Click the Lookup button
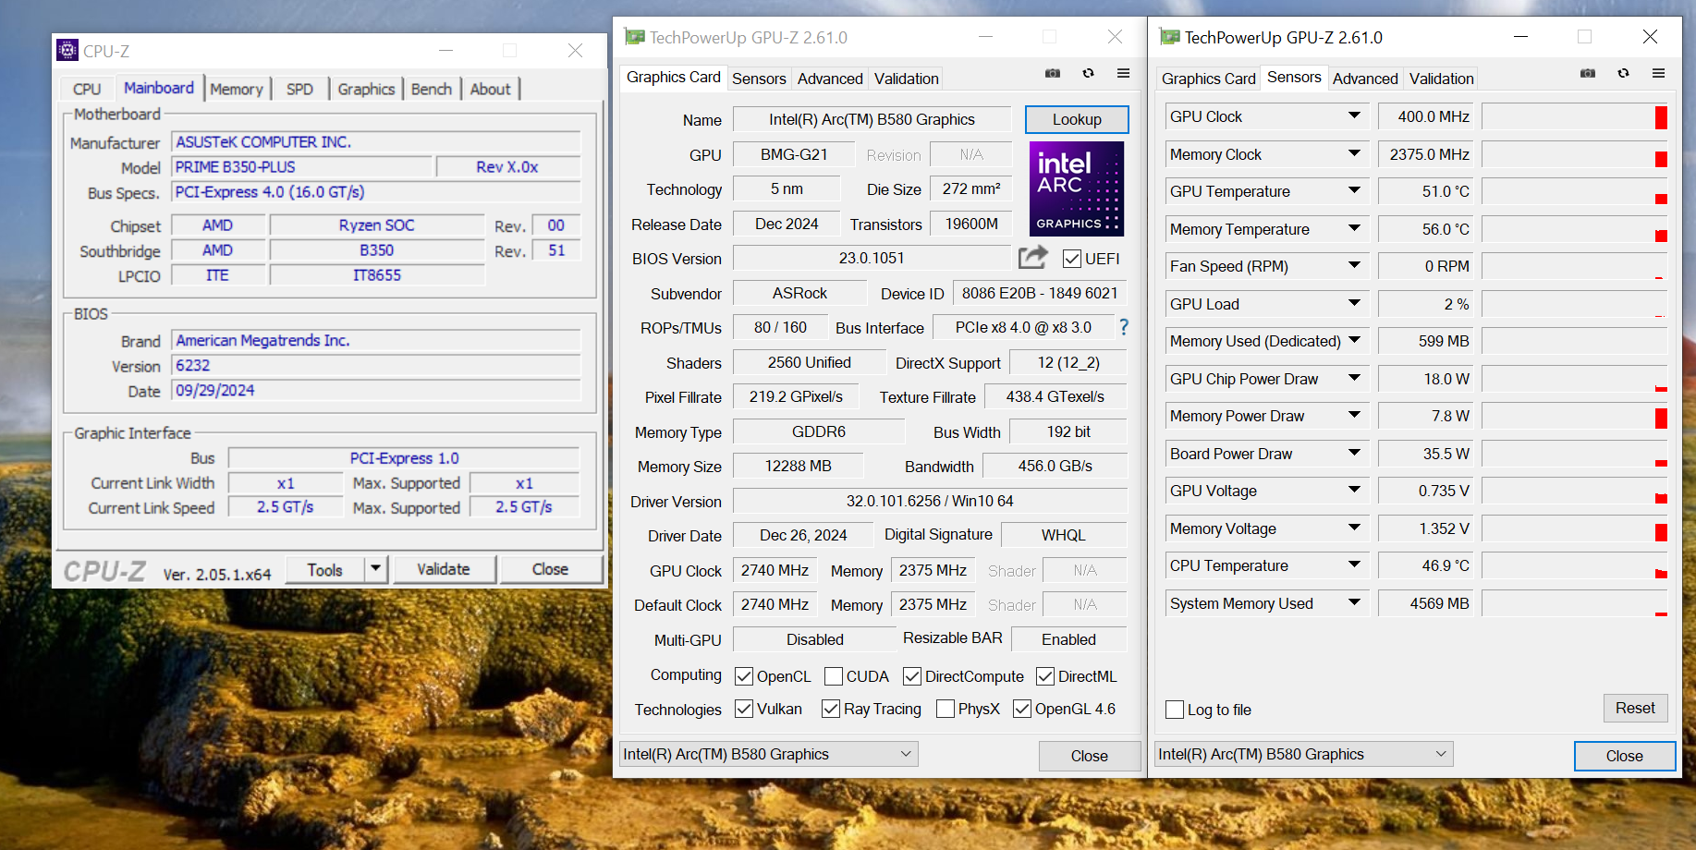This screenshot has height=850, width=1696. point(1077,119)
